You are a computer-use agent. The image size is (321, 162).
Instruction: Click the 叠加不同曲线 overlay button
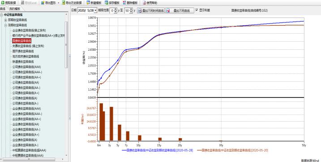tap(180, 10)
